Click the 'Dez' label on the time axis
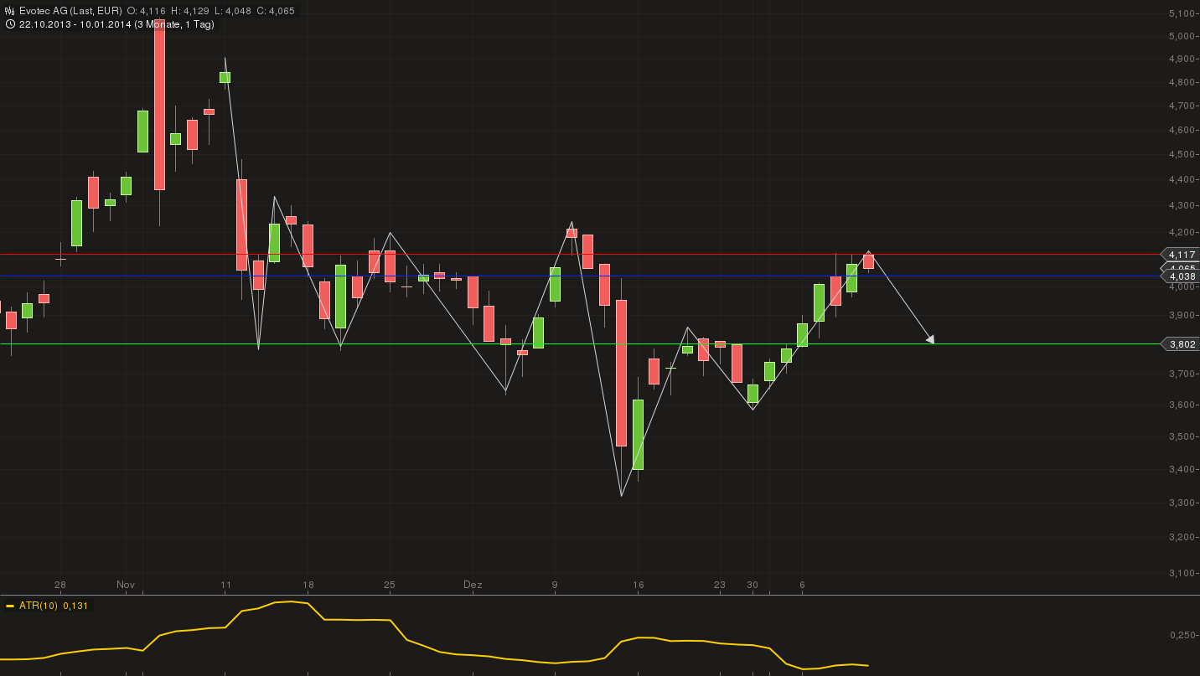1200x676 pixels. pos(473,585)
